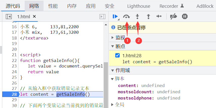The height and width of the screenshot is (108, 216).
Task: Click line number 22 in the gutter
Action: click(14, 60)
